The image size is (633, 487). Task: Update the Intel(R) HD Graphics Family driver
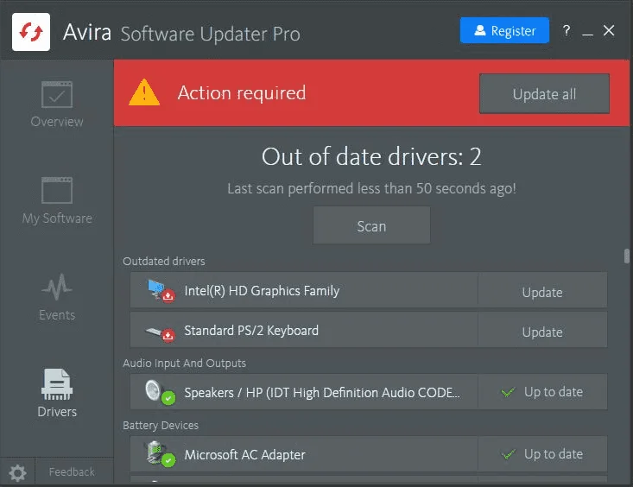542,292
